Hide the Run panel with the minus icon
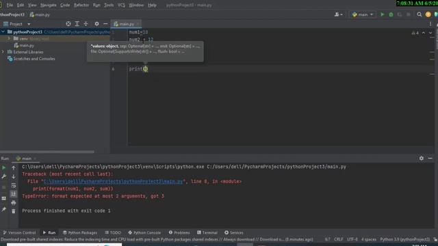This screenshot has width=438, height=246. [430, 159]
